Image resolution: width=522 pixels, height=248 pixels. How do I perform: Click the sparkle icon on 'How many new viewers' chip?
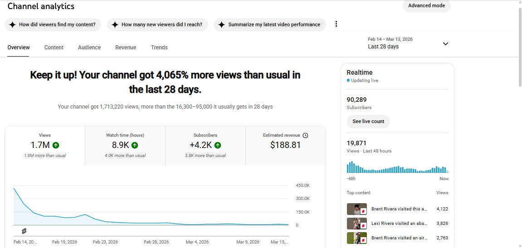coord(115,25)
